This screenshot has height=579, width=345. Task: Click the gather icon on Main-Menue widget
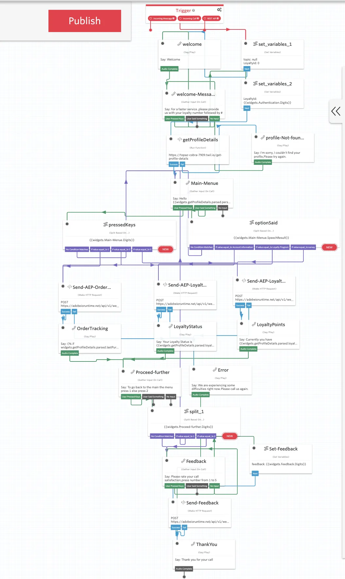pyautogui.click(x=188, y=183)
